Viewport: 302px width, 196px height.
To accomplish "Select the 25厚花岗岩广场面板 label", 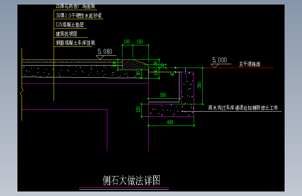I will click(76, 6).
